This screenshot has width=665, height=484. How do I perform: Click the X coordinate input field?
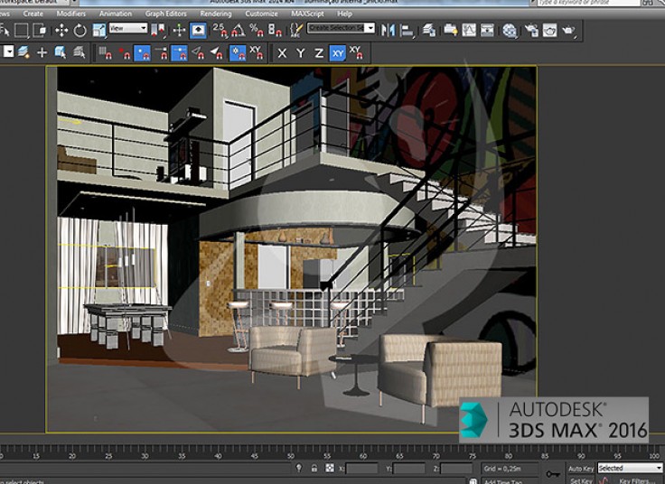point(361,469)
